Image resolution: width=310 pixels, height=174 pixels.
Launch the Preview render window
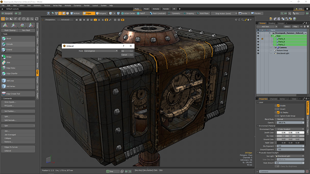pos(256,13)
